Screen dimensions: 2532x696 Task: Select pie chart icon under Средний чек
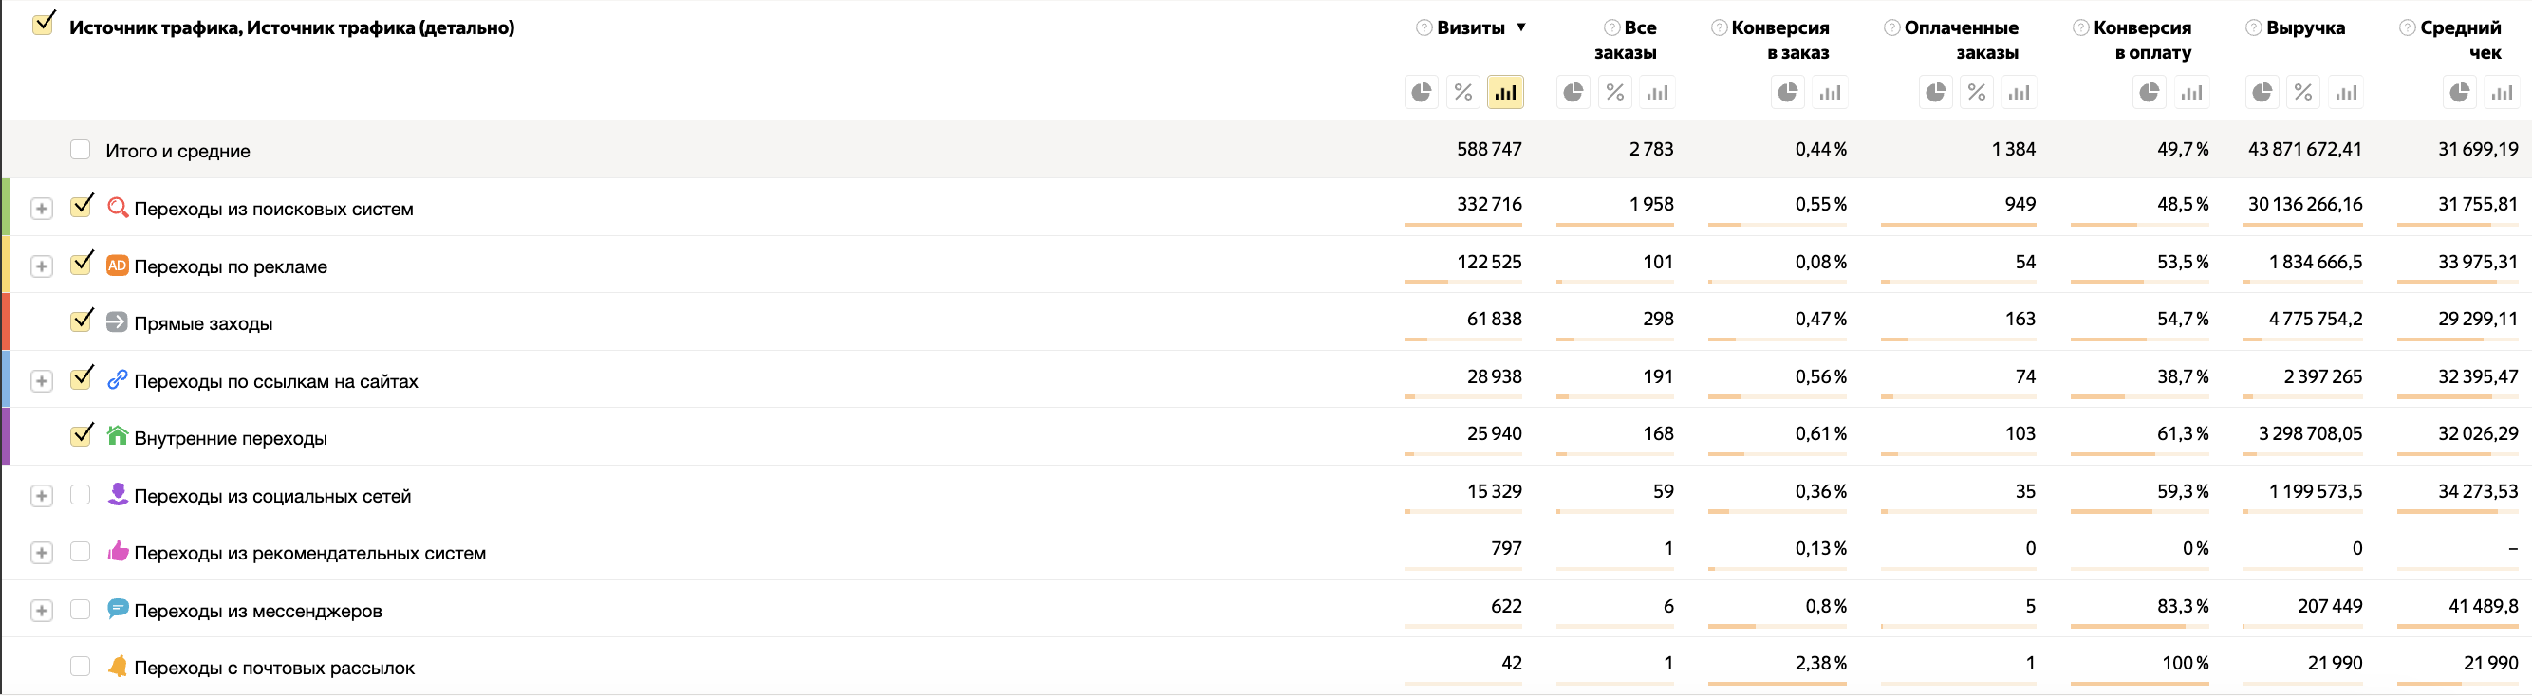click(2459, 92)
